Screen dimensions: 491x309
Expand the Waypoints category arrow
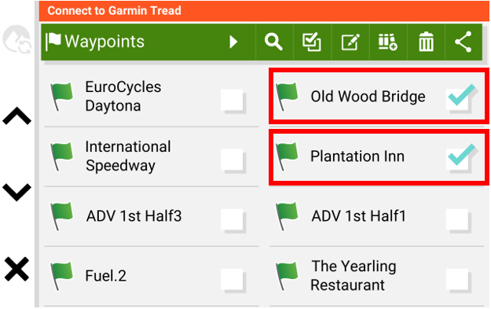pos(233,42)
